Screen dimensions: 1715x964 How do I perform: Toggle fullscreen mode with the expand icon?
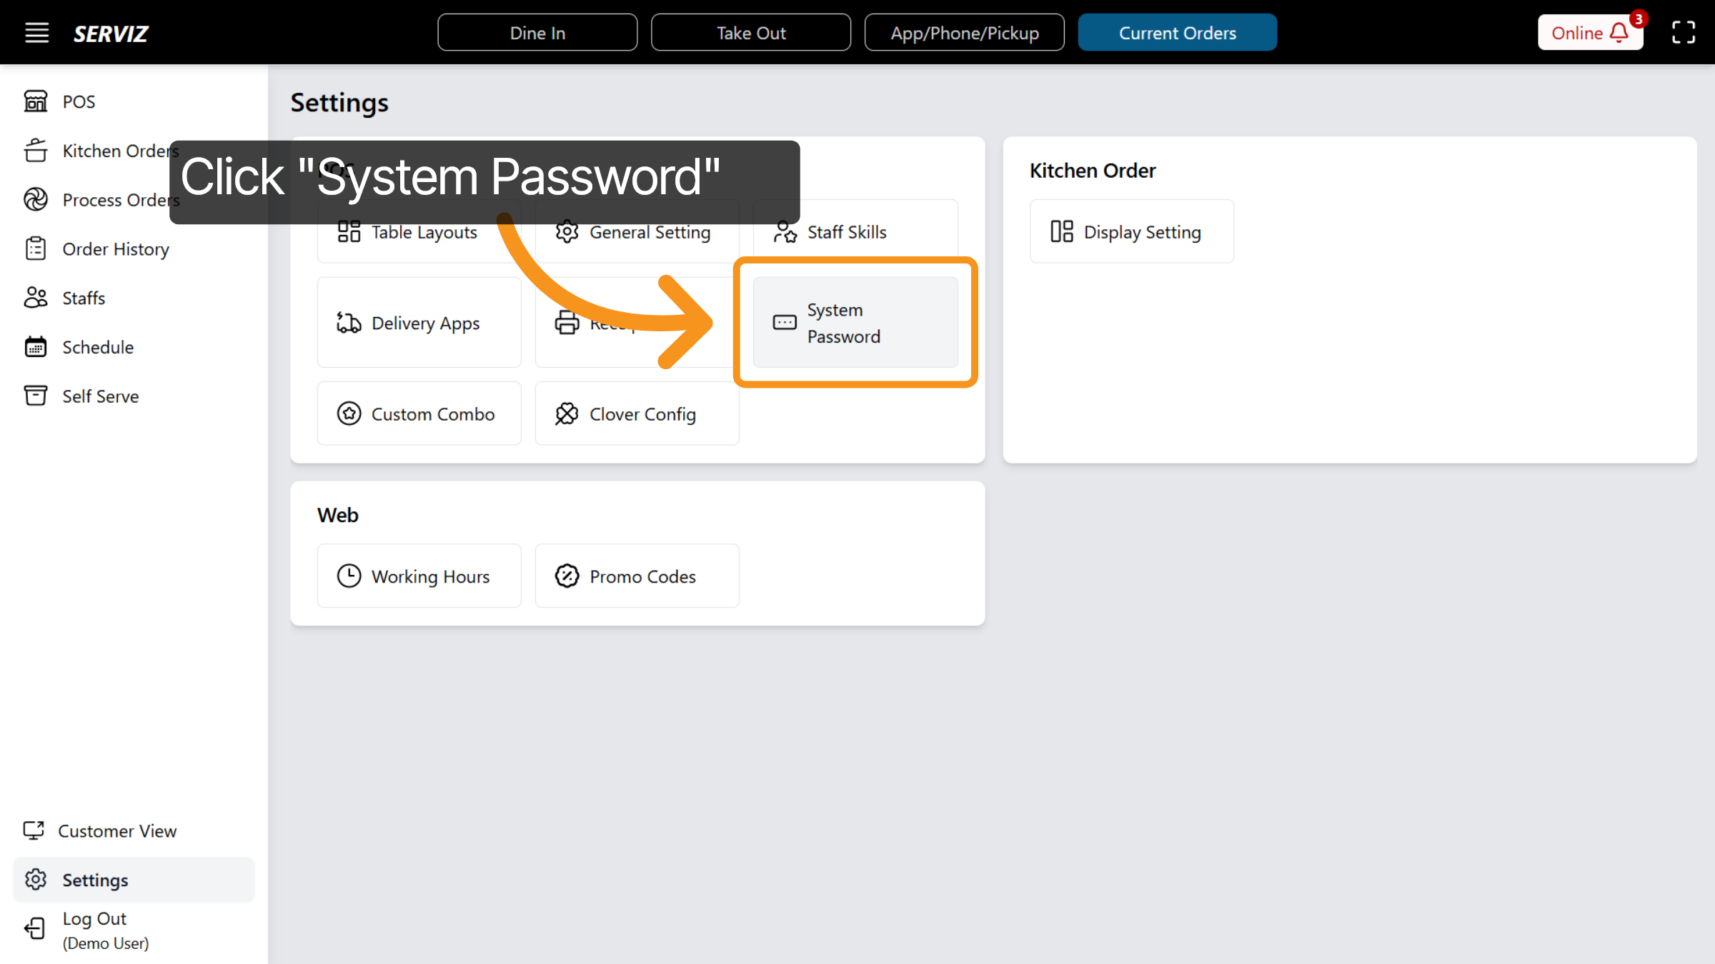(1683, 32)
